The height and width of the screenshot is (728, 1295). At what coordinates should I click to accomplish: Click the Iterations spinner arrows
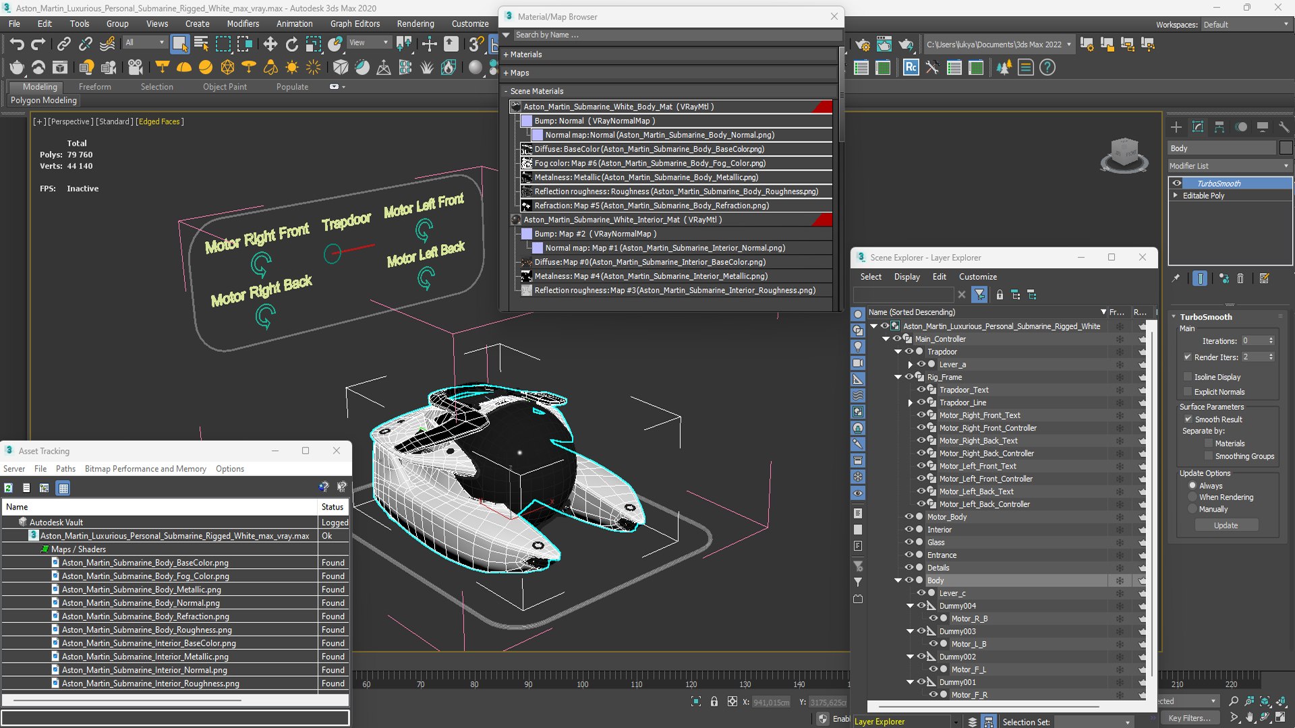point(1271,341)
